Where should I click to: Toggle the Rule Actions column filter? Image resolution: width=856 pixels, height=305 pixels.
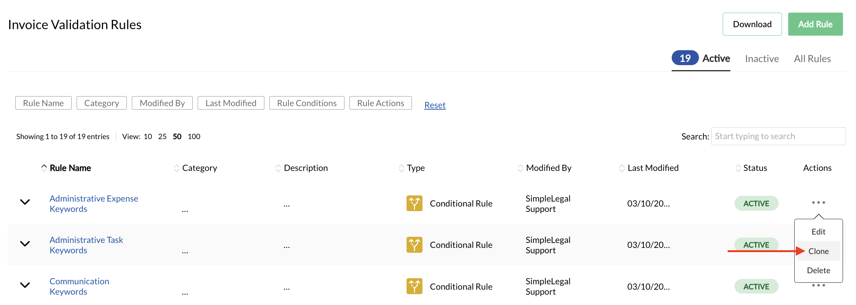[380, 103]
